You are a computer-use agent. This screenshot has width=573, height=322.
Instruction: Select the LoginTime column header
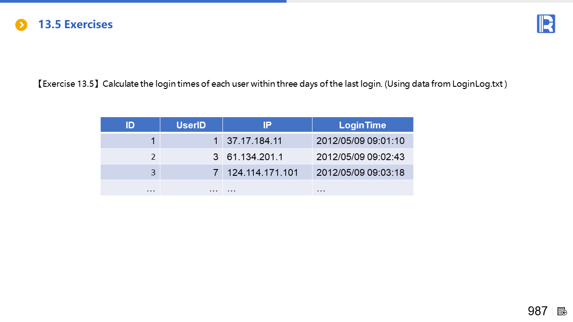coord(363,125)
